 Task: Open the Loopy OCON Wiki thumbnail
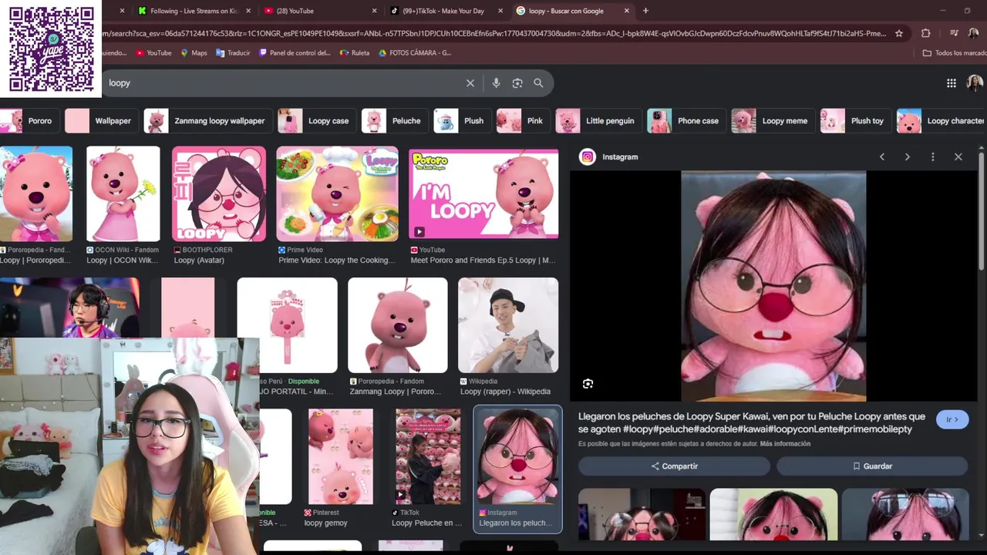(x=123, y=194)
